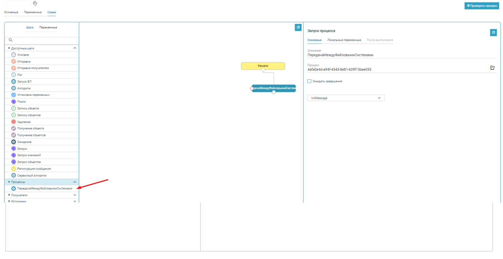Click the tag icon at the top
The width and height of the screenshot is (503, 259).
pos(35,4)
